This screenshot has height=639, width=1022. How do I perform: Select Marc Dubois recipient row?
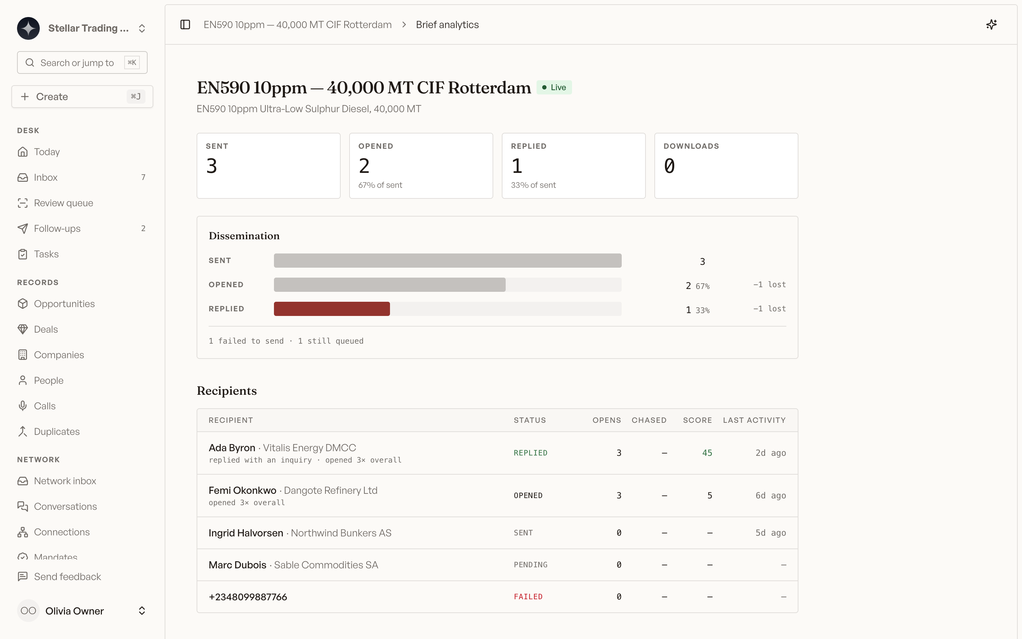coord(498,565)
